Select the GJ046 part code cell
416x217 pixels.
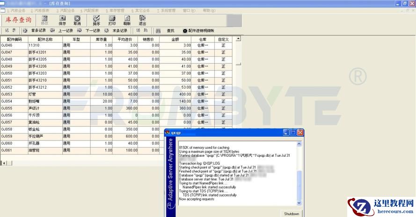click(x=14, y=46)
